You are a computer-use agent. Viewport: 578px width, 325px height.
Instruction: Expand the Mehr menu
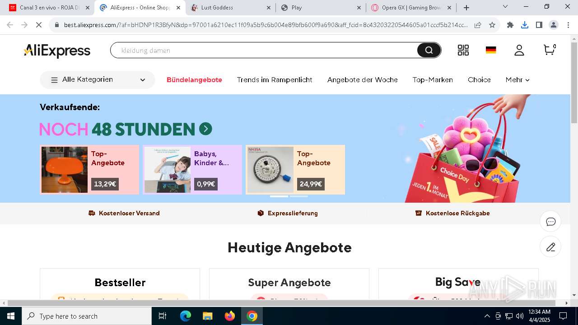pos(517,80)
